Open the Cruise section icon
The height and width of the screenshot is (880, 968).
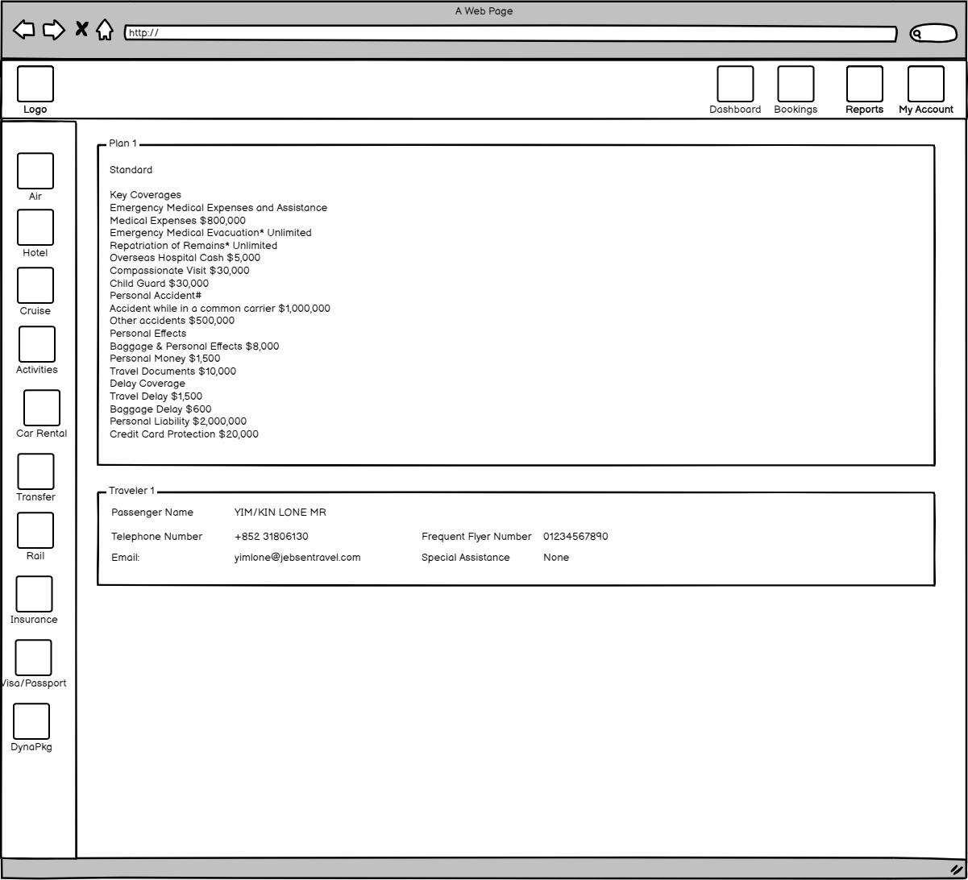[35, 285]
